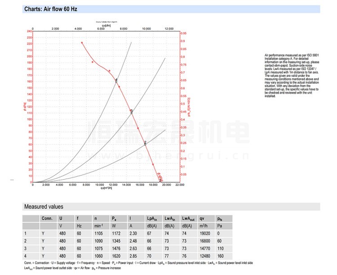The height and width of the screenshot is (275, 337).
Task: Click the 'Measured values' section heading
Action: (44, 207)
